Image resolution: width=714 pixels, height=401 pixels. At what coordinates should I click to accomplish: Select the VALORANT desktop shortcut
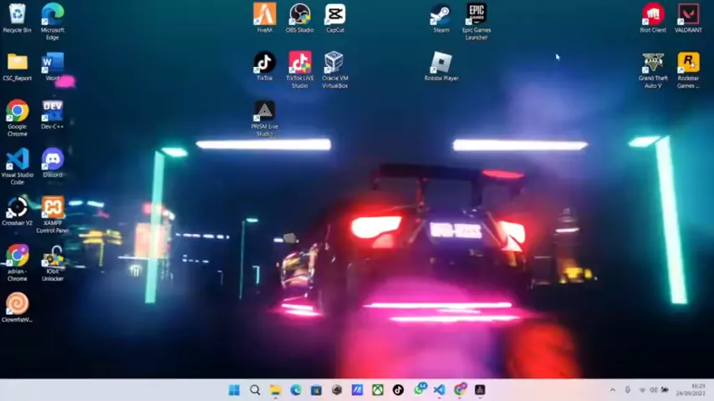pos(688,15)
